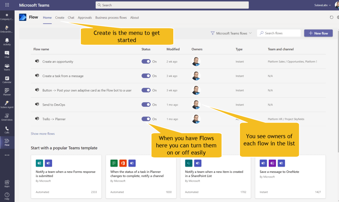339x202 pixels.
Task: Open the Planner app icon
Action: pos(7,92)
